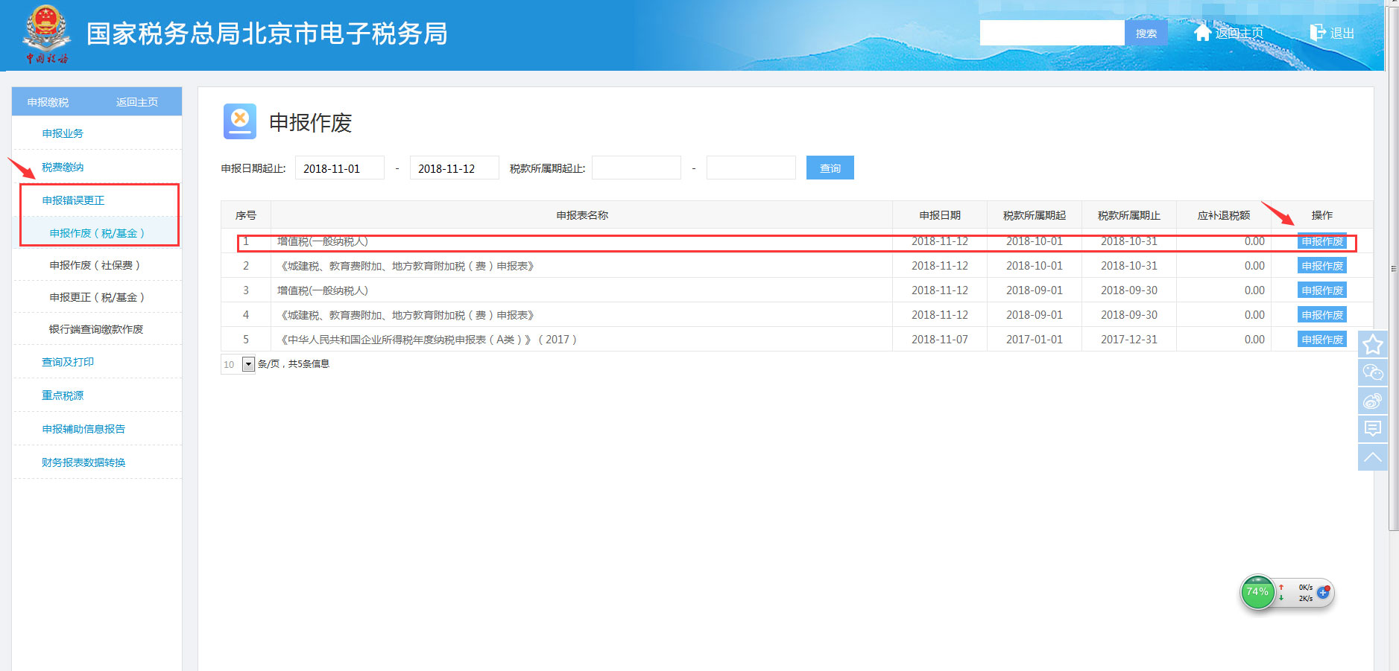
Task: Click 企业所得税年度纳税申报表 name in row 5
Action: (x=427, y=340)
